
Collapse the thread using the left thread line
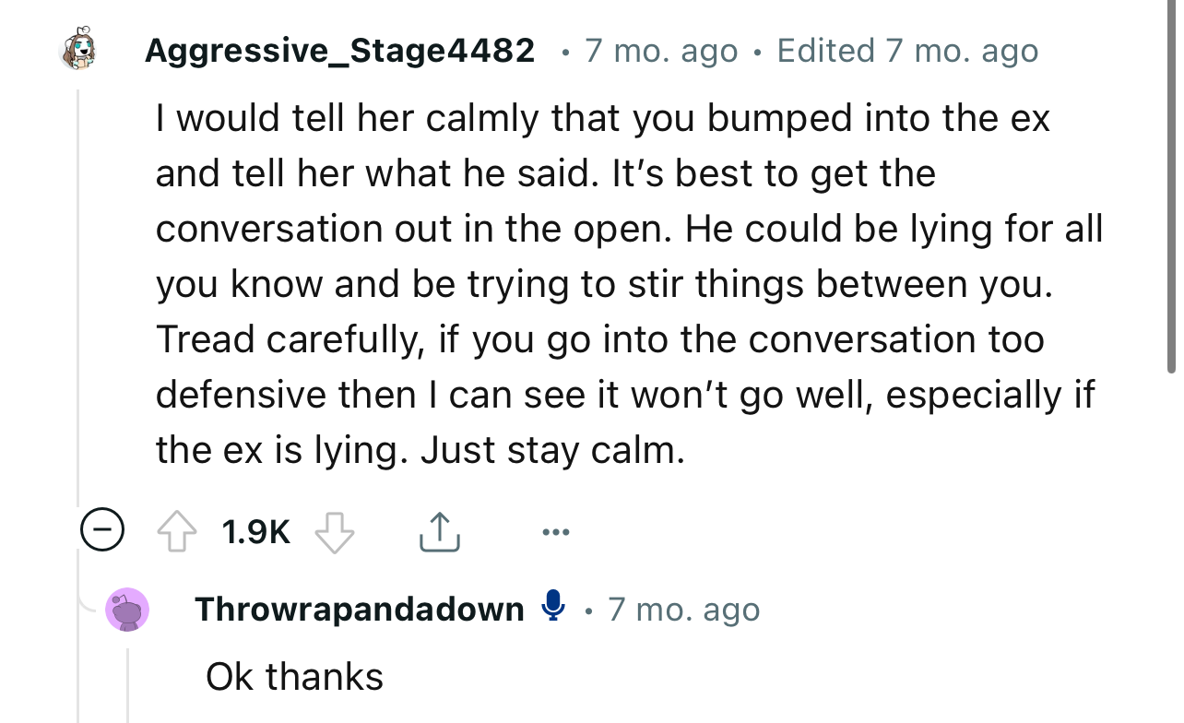[x=78, y=277]
